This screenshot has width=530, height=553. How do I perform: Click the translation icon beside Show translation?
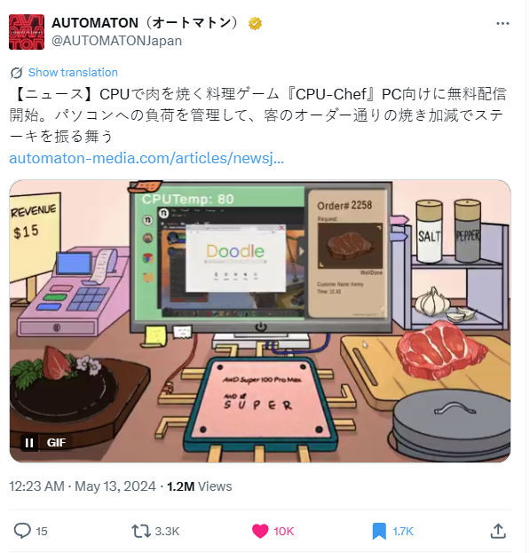click(x=16, y=73)
